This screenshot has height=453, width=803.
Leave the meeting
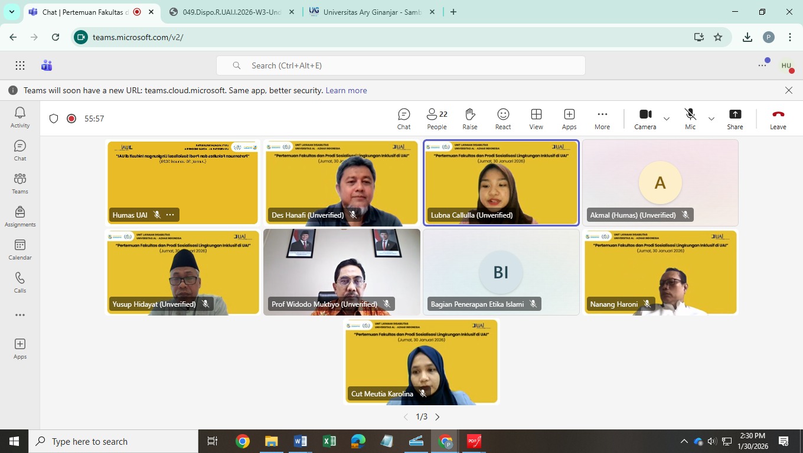tap(778, 119)
